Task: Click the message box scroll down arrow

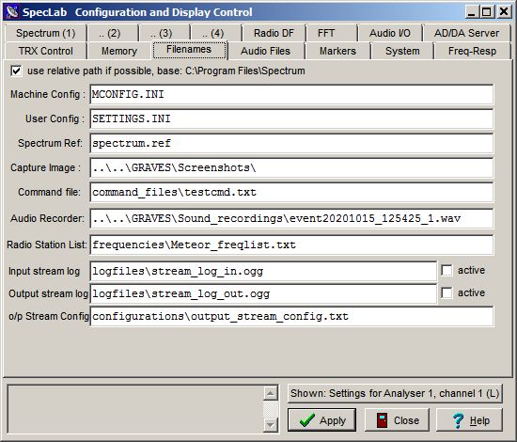Action: (271, 425)
